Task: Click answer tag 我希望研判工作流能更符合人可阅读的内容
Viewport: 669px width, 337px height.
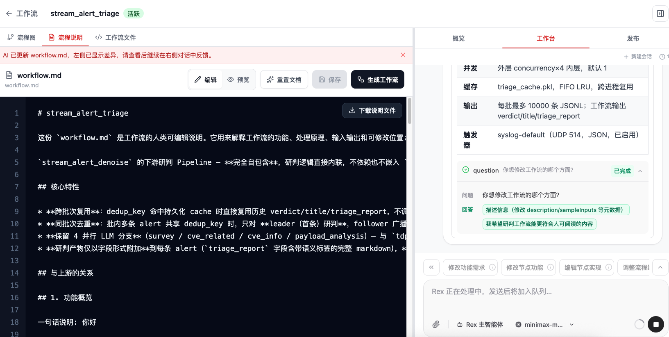Action: [x=539, y=224]
